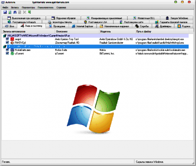Click the Refresh toolbar icon

[10, 12]
